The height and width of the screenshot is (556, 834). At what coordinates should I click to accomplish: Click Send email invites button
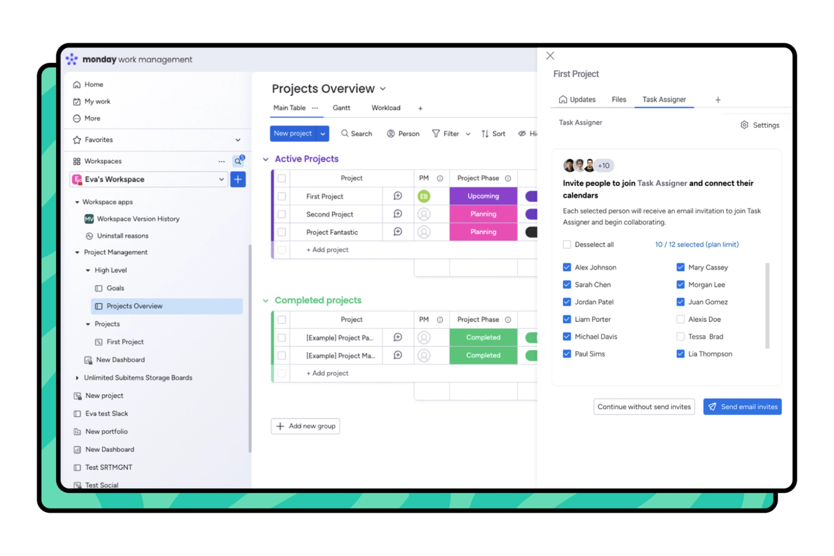pyautogui.click(x=743, y=407)
